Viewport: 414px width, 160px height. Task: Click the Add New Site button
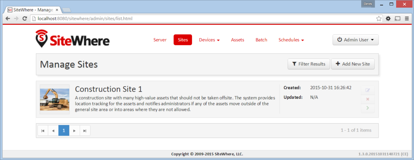353,64
